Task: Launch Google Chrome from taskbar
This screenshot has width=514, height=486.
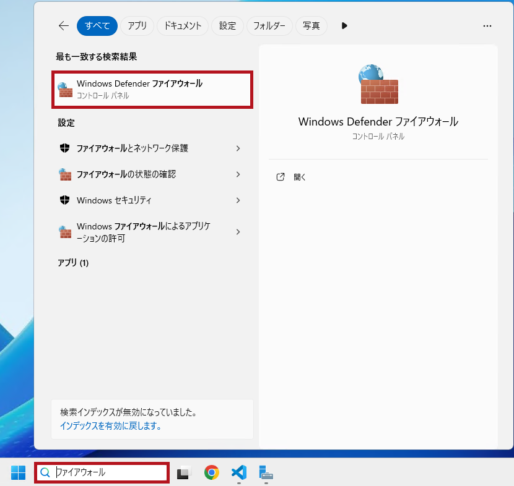Action: (x=212, y=472)
